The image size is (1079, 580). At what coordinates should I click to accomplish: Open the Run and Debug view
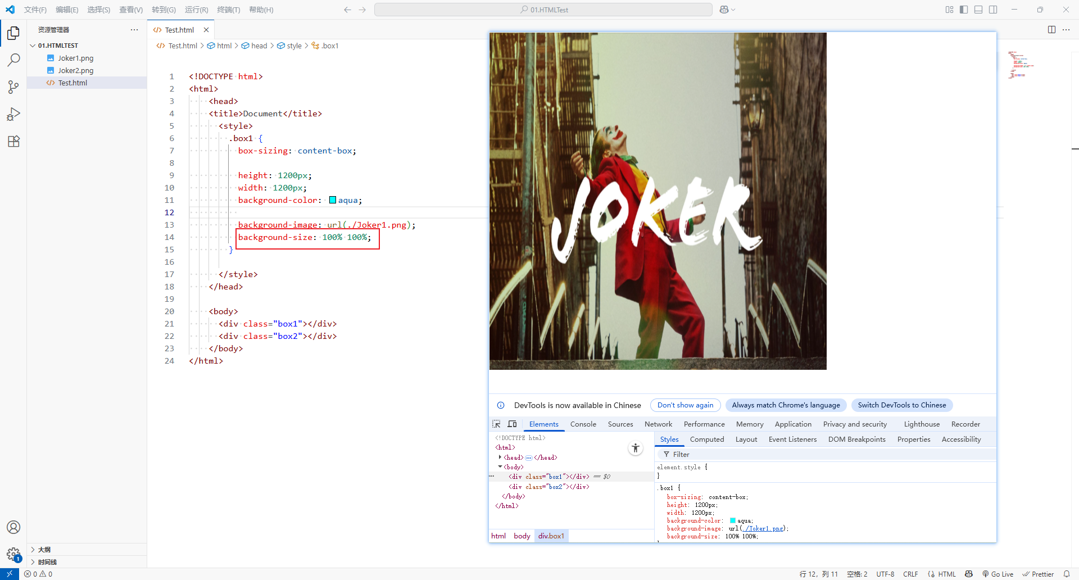[x=13, y=114]
